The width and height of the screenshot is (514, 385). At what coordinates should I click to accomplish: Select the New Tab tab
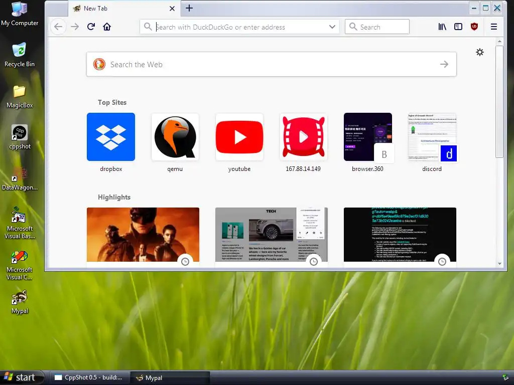pos(124,9)
